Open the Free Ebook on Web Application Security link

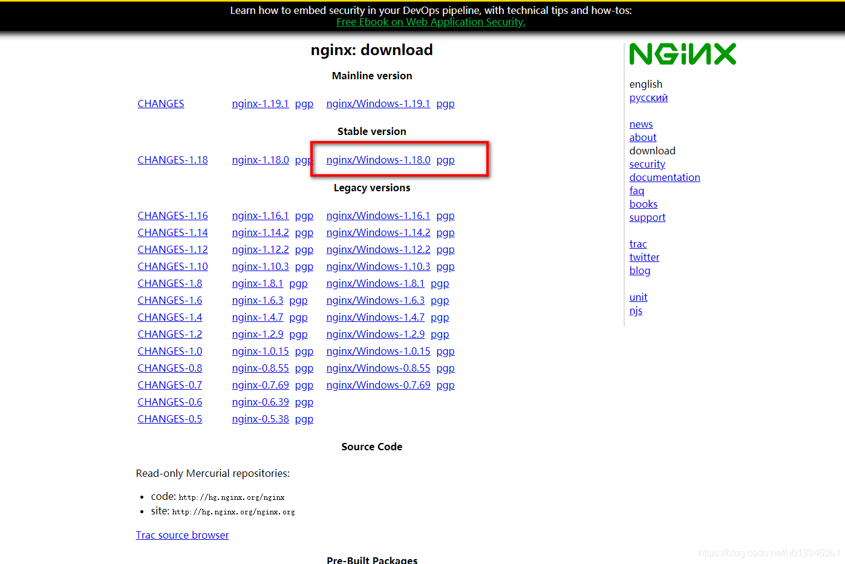pos(431,22)
